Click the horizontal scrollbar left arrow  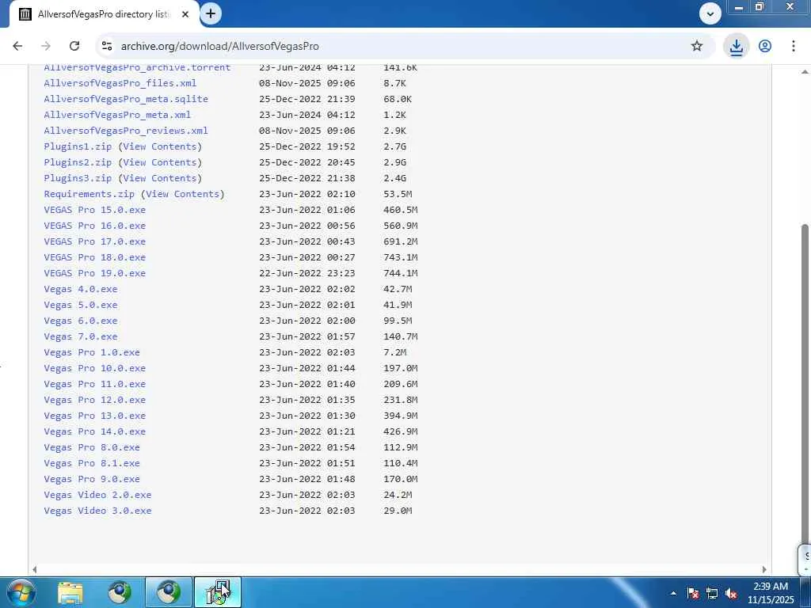point(34,570)
